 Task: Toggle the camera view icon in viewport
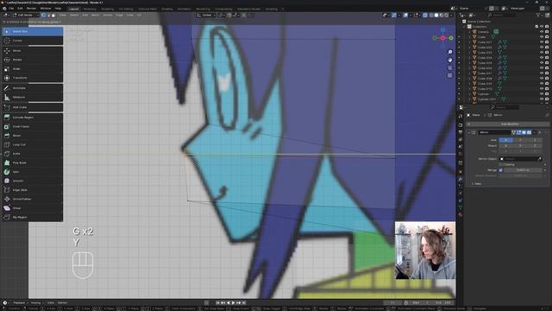[450, 67]
